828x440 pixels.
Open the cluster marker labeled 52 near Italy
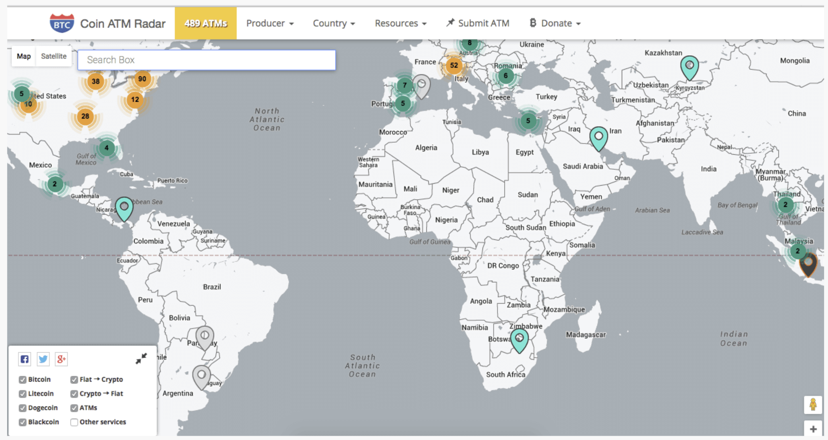click(x=454, y=66)
